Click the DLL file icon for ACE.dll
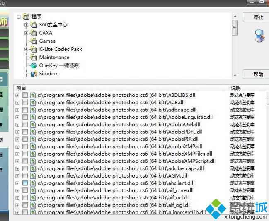The width and height of the screenshot is (269, 221). click(33, 103)
